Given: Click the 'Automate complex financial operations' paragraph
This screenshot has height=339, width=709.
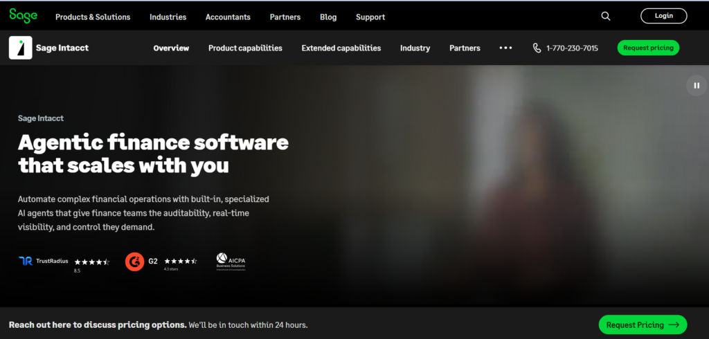Looking at the screenshot, I should pyautogui.click(x=143, y=213).
